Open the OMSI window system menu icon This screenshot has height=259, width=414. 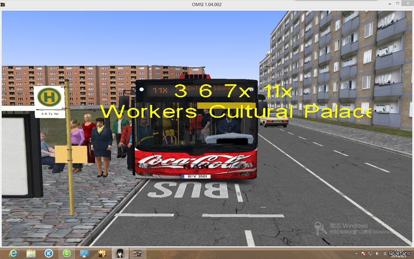coord(3,4)
